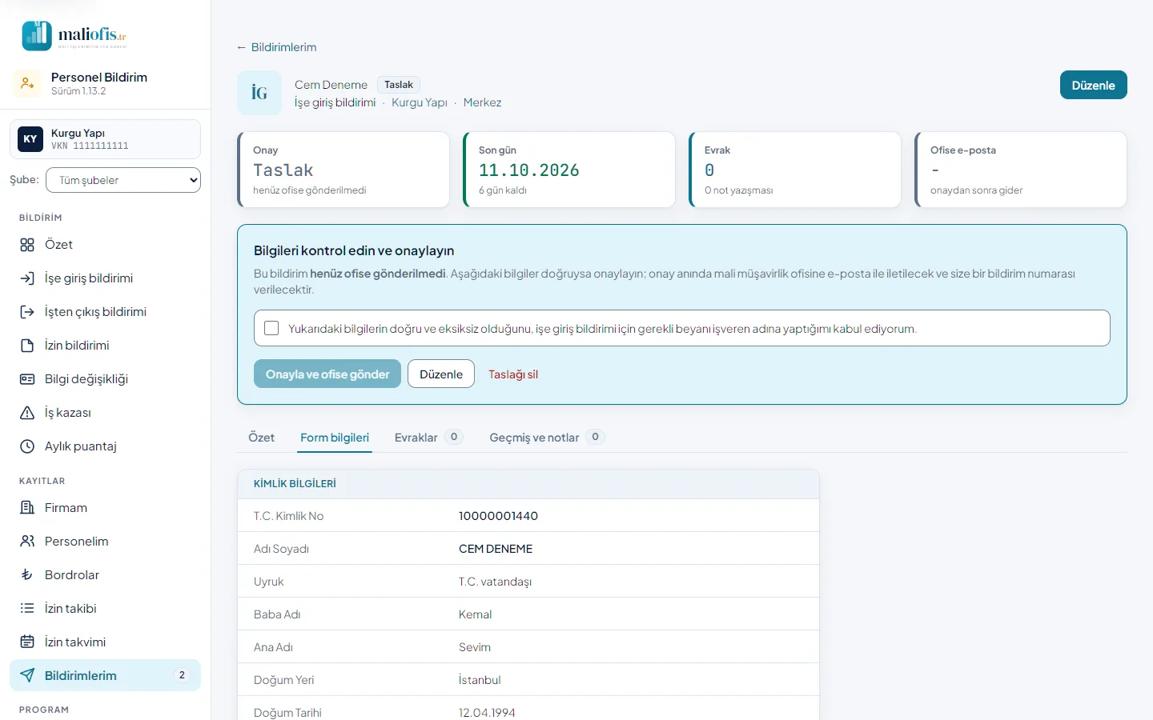This screenshot has height=720, width=1153.
Task: Click Düzenle button beside Onayla ve ofise gönder
Action: tap(441, 374)
